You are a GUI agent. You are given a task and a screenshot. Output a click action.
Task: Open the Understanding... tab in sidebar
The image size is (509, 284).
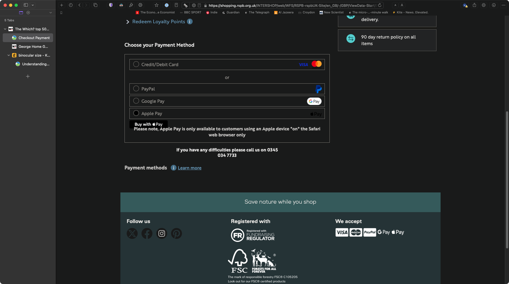[36, 64]
